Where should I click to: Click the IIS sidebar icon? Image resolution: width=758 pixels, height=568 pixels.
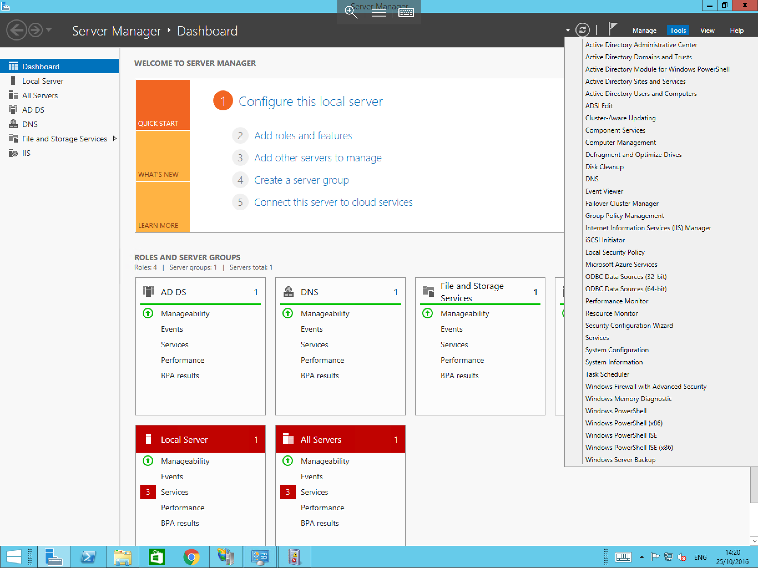point(13,153)
